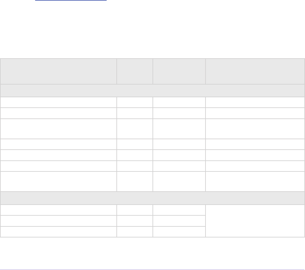Click the narrow second column header cell
This screenshot has width=305, height=270.
click(x=135, y=72)
